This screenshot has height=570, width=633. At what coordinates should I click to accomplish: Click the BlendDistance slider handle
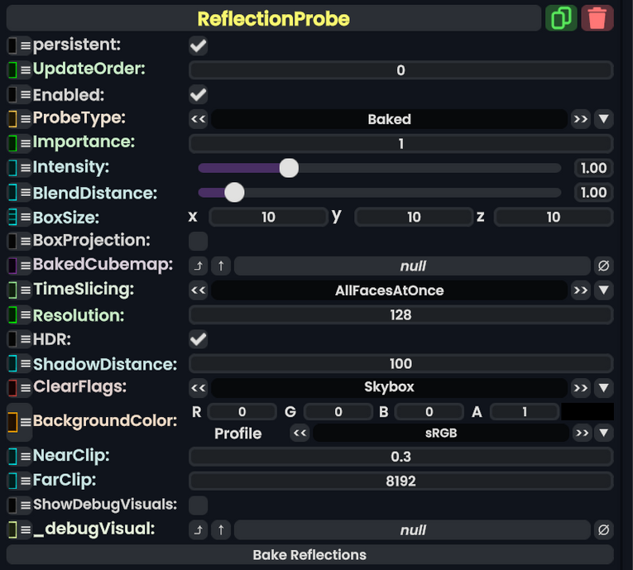[x=234, y=193]
